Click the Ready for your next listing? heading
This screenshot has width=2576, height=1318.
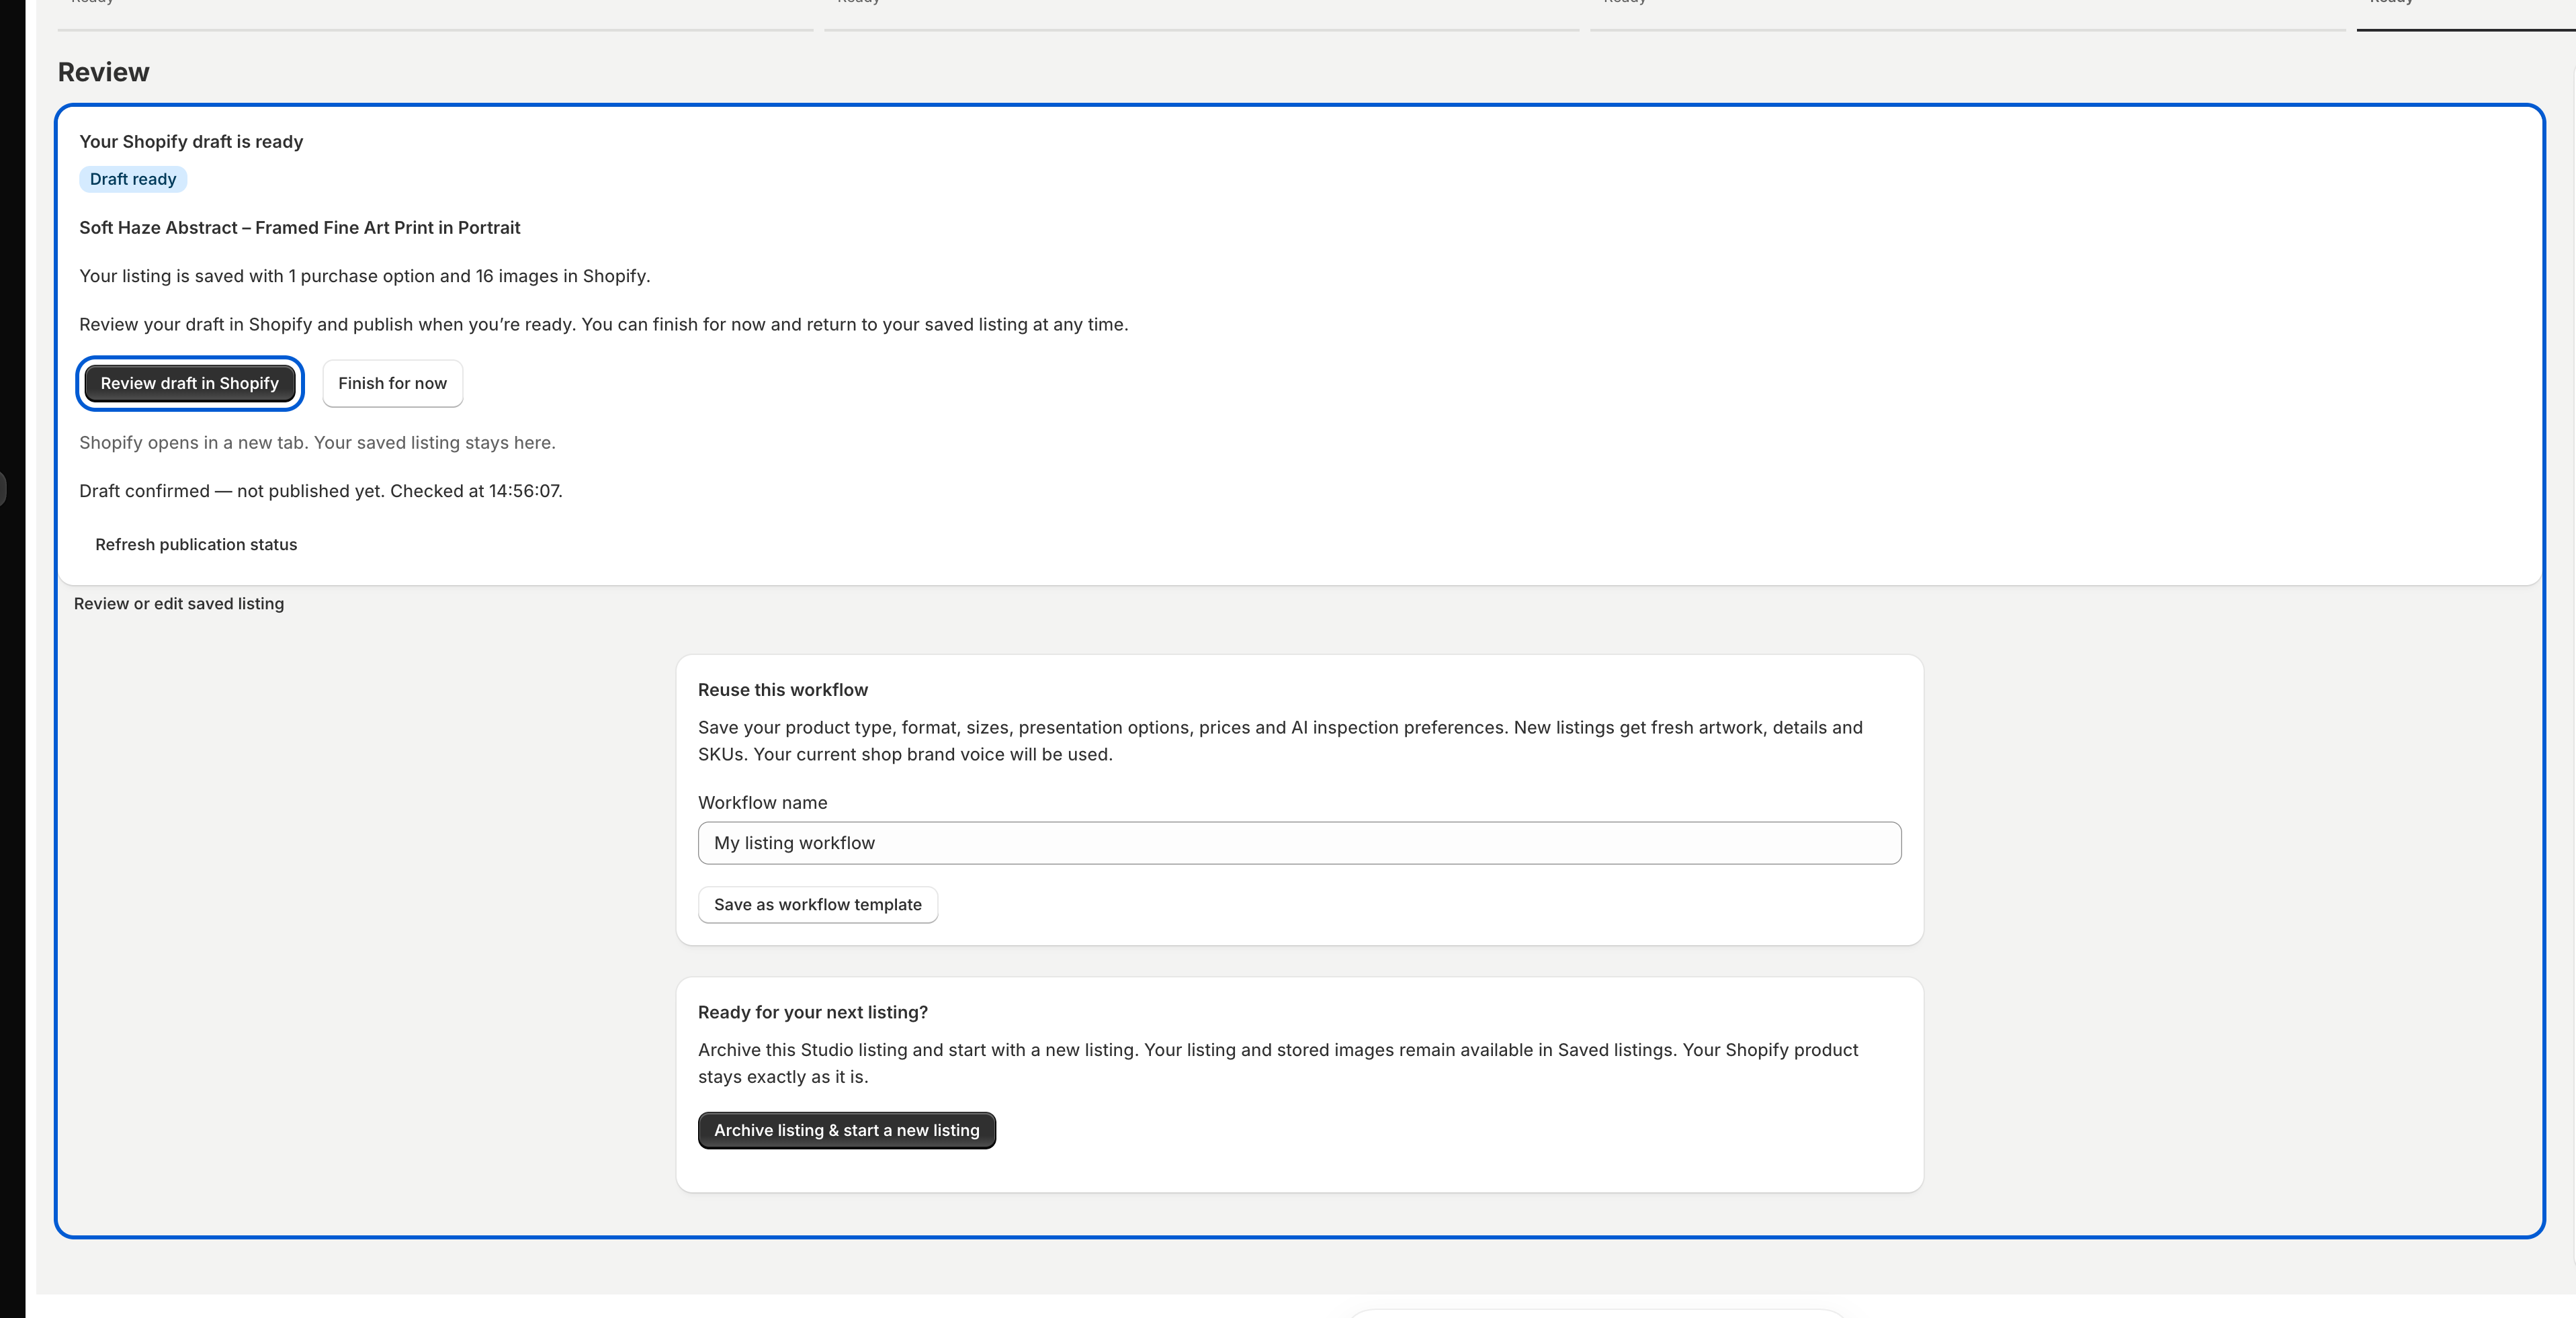pyautogui.click(x=813, y=1012)
